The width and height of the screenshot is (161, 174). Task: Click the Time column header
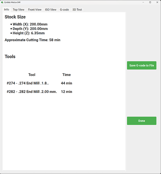pyautogui.click(x=66, y=75)
